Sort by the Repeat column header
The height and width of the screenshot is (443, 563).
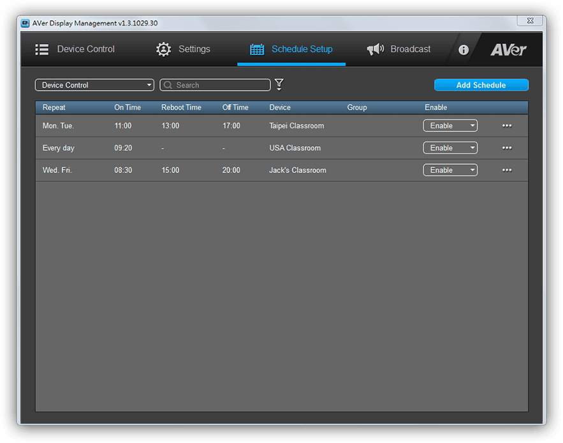click(x=54, y=107)
